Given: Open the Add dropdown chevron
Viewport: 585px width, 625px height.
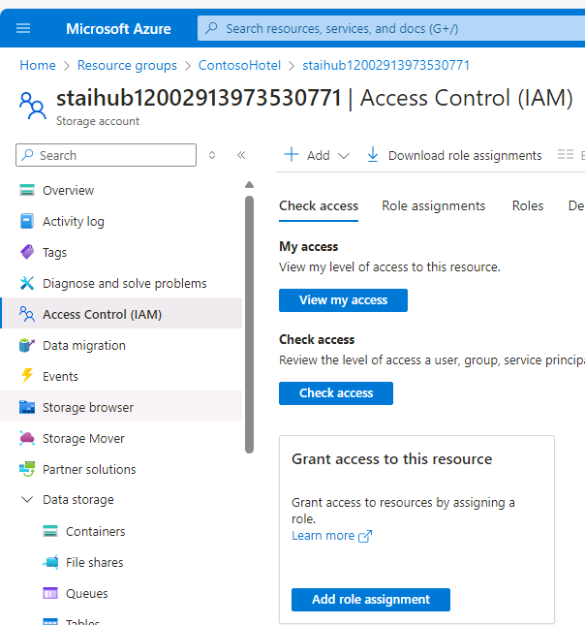Looking at the screenshot, I should (344, 155).
